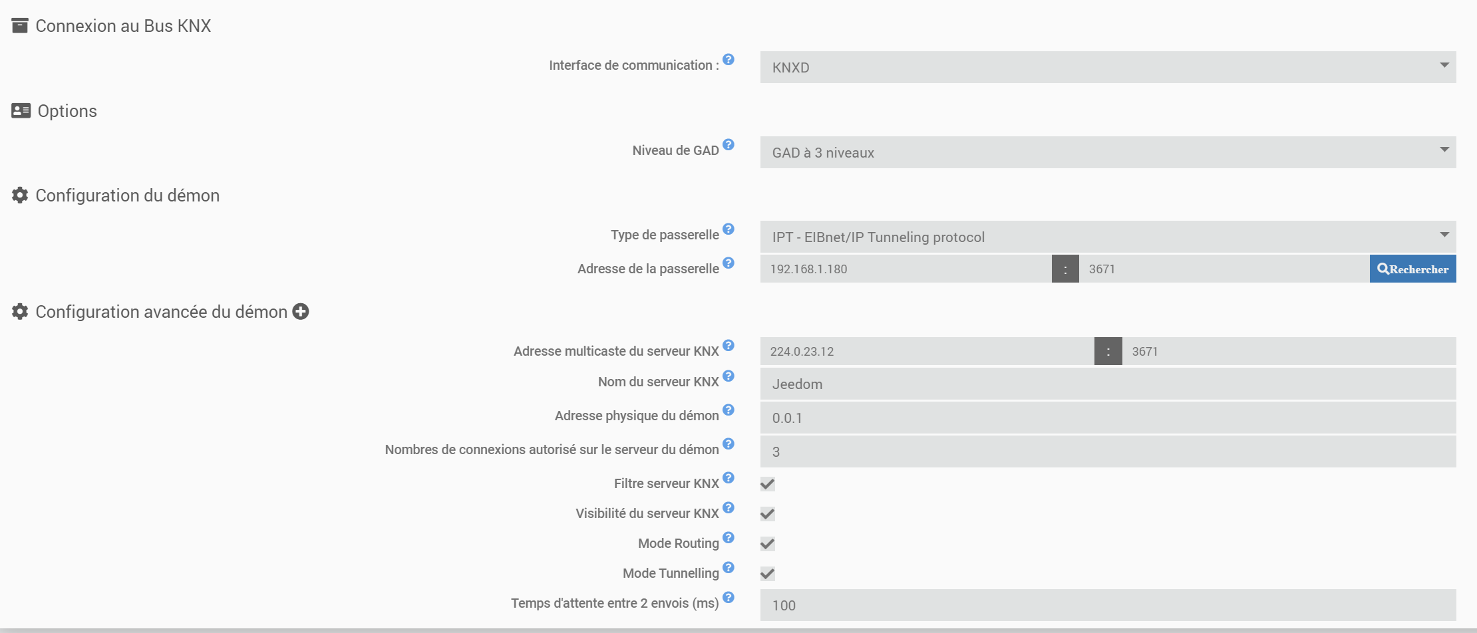Open the Type de passerelle dropdown

(x=1108, y=237)
